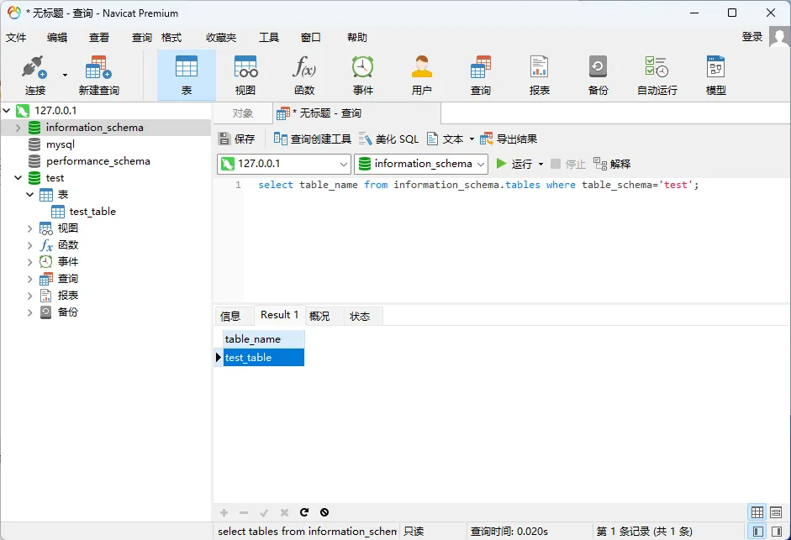Open the 函数 (Function) toolbar icon
Viewport: 791px width, 540px height.
pyautogui.click(x=304, y=75)
